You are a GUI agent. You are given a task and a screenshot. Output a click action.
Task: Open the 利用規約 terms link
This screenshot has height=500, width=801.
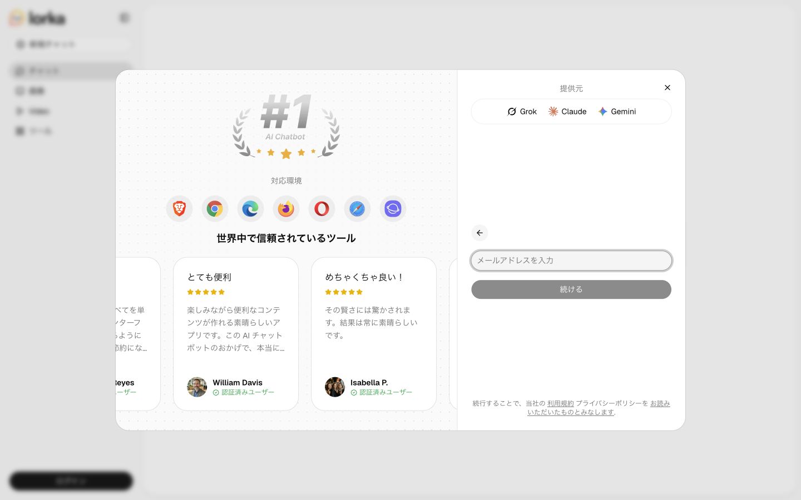[x=560, y=403]
